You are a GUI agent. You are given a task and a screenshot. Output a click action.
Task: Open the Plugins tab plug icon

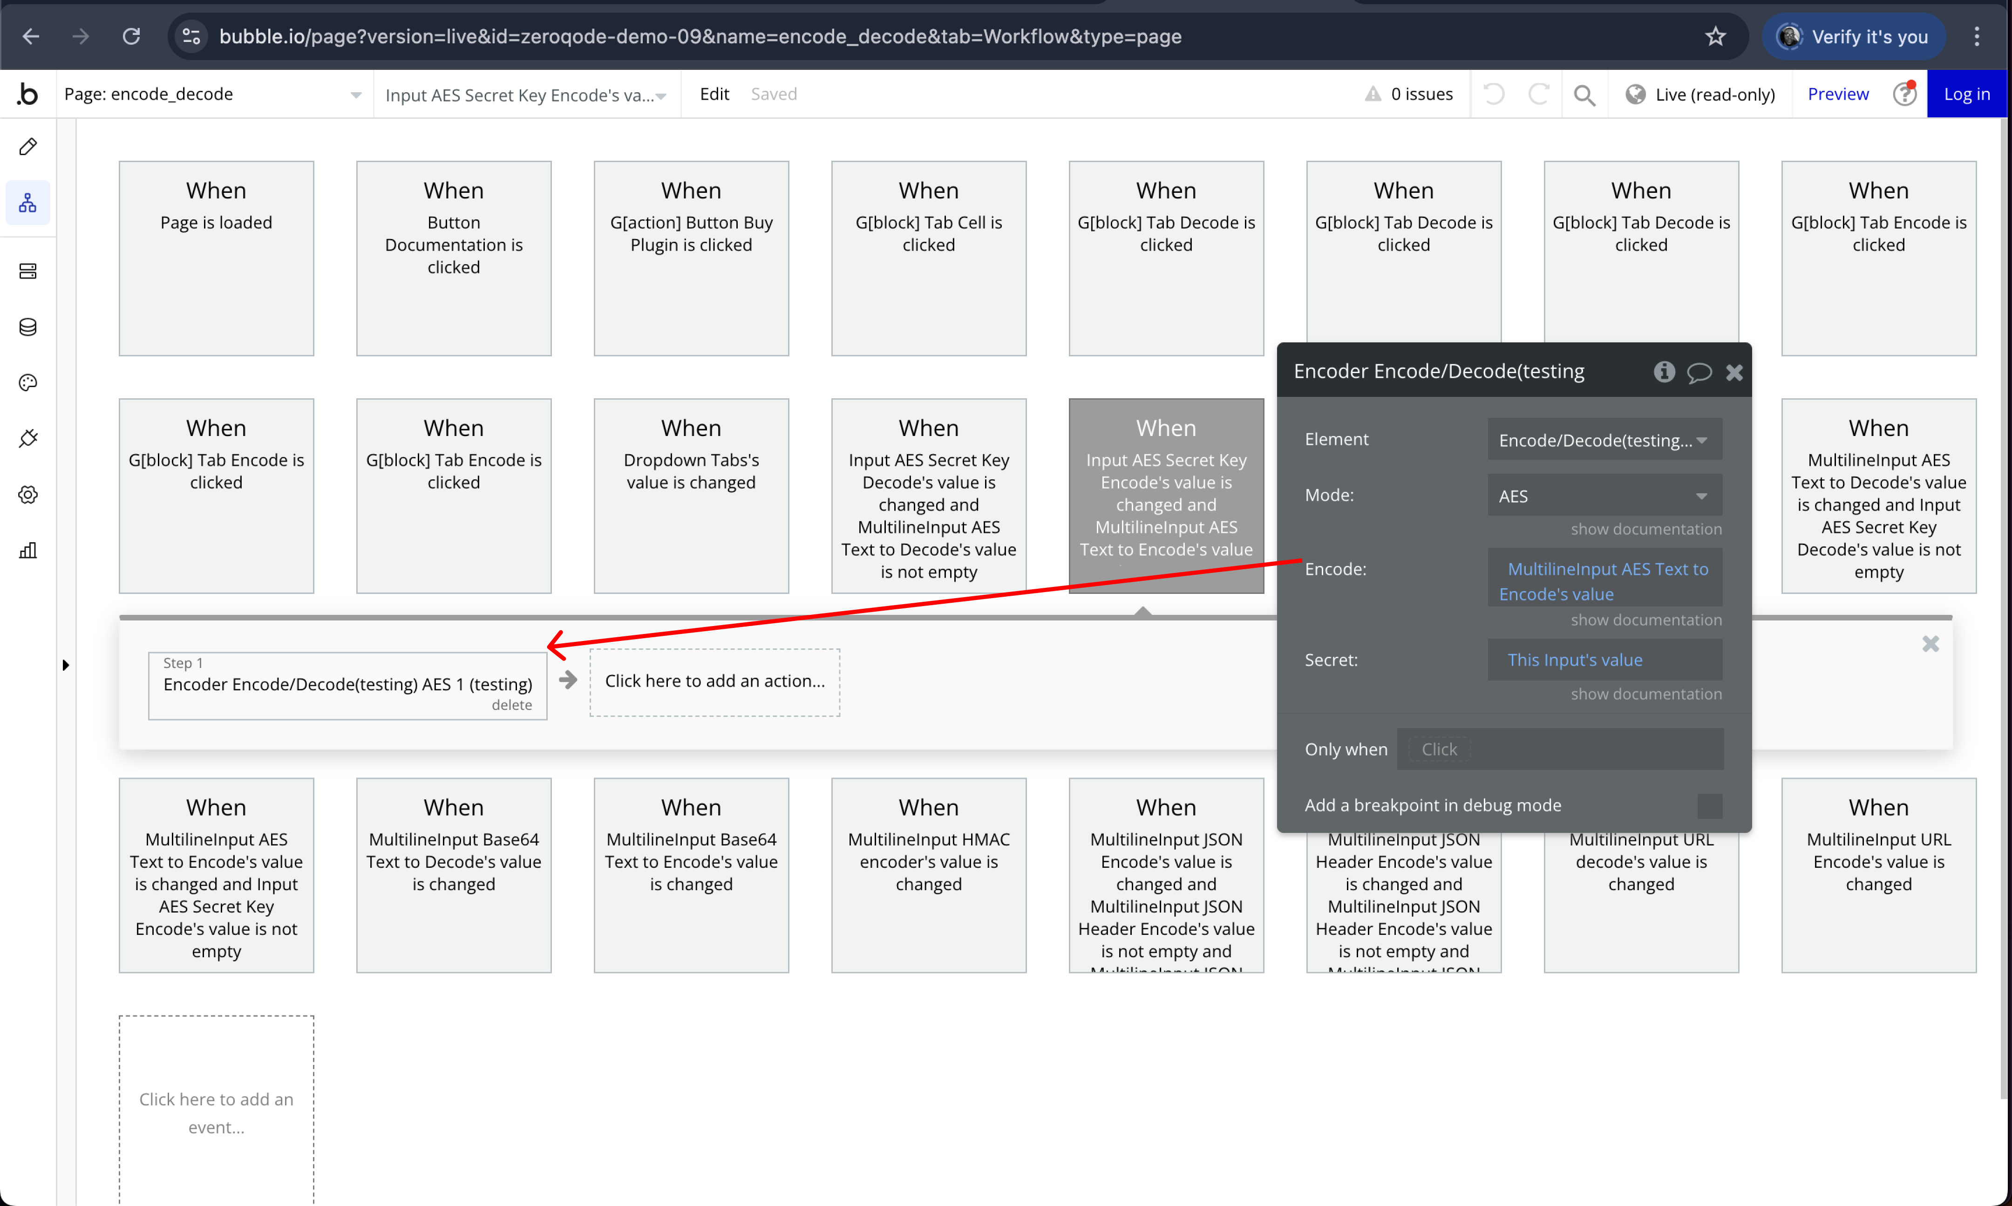click(x=27, y=439)
